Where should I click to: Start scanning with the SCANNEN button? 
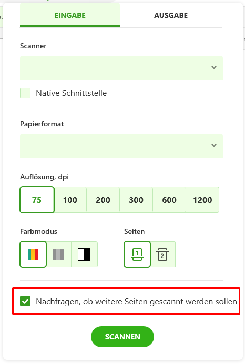pyautogui.click(x=122, y=337)
